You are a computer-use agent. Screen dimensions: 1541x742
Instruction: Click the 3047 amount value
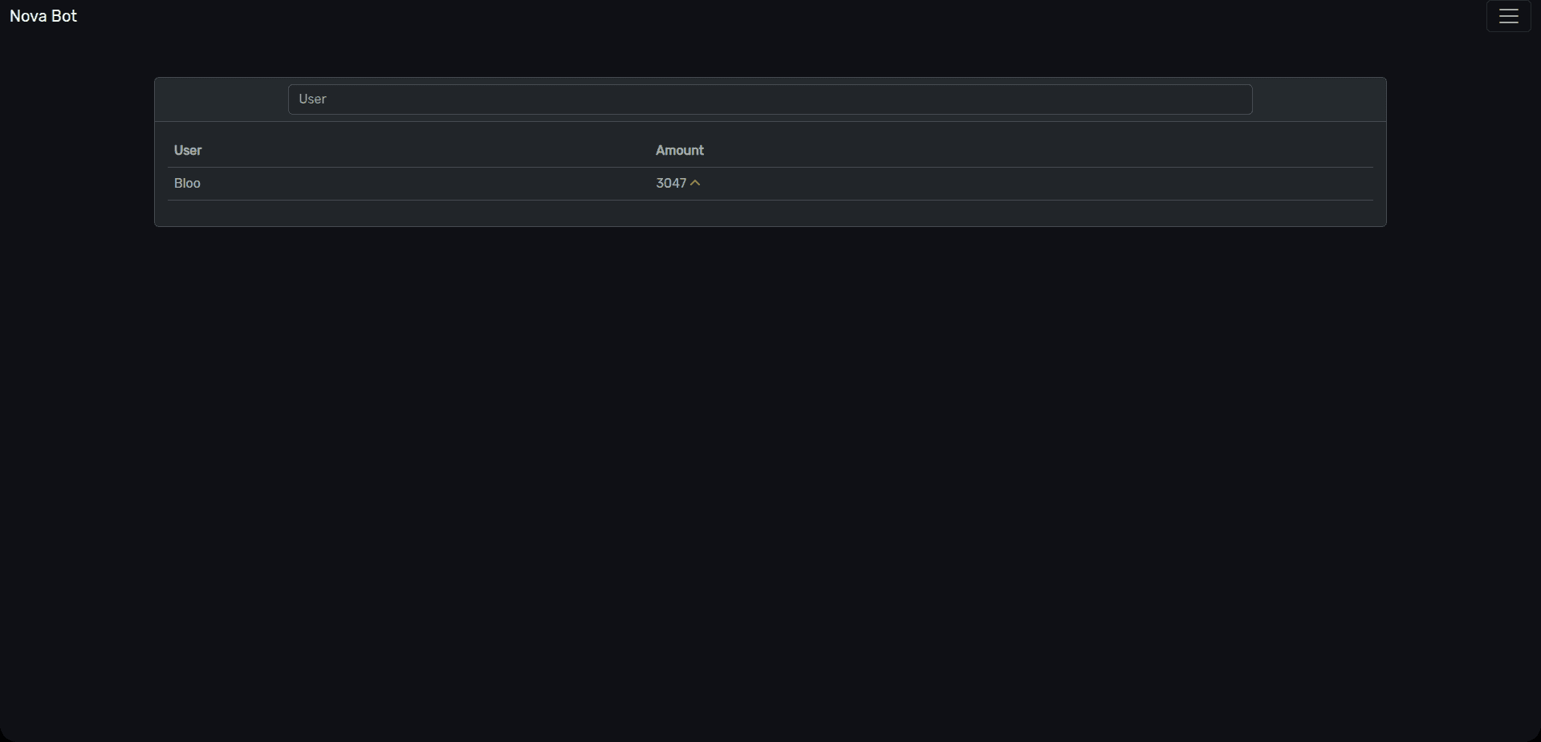[670, 184]
